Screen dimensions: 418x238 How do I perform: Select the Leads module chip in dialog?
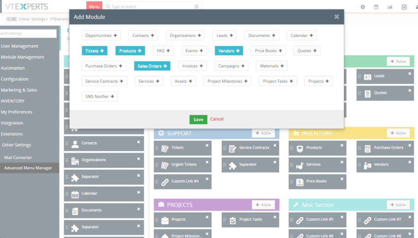[x=224, y=35]
